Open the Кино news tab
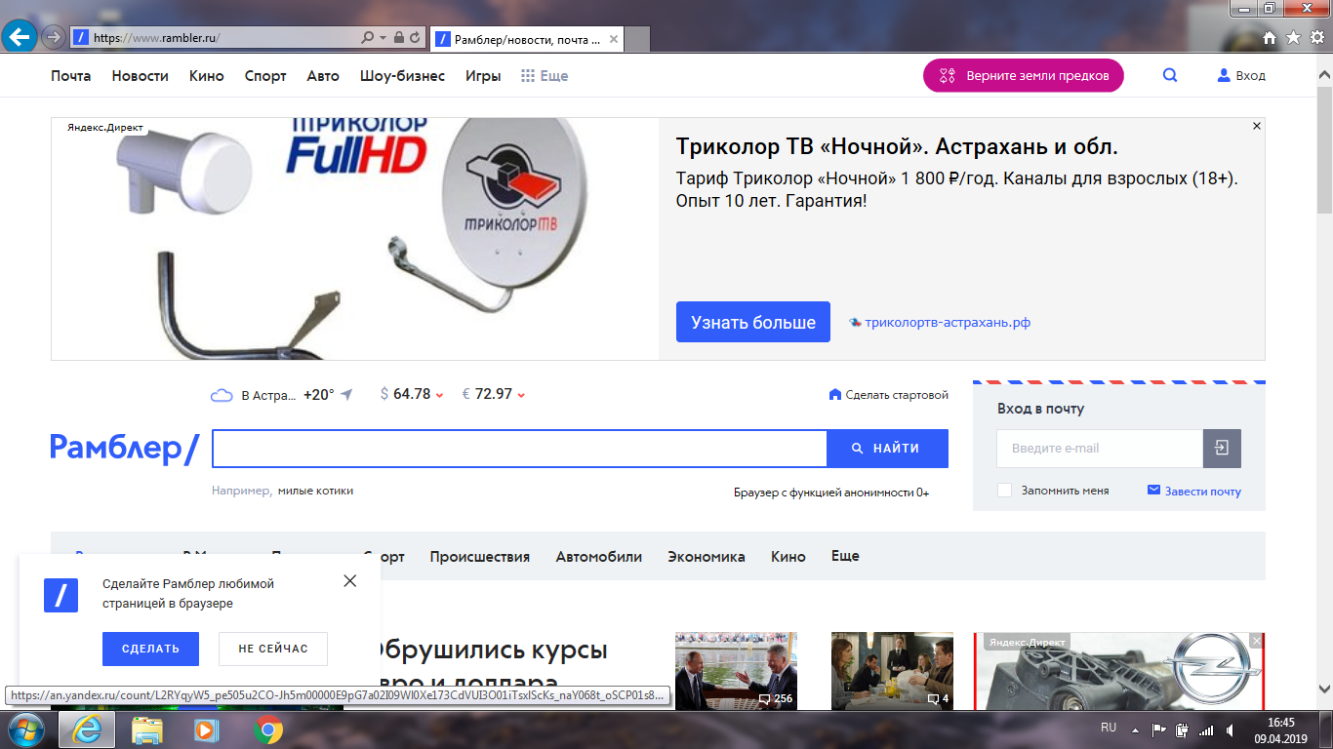Viewport: 1333px width, 749px height. [788, 557]
